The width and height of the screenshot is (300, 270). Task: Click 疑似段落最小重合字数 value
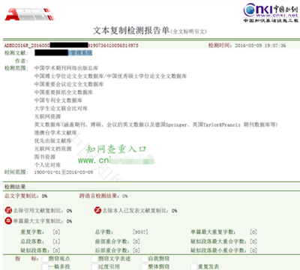click(253, 250)
